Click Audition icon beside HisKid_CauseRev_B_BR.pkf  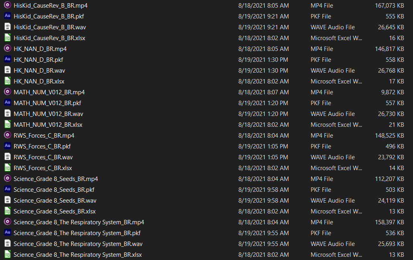pyautogui.click(x=7, y=16)
